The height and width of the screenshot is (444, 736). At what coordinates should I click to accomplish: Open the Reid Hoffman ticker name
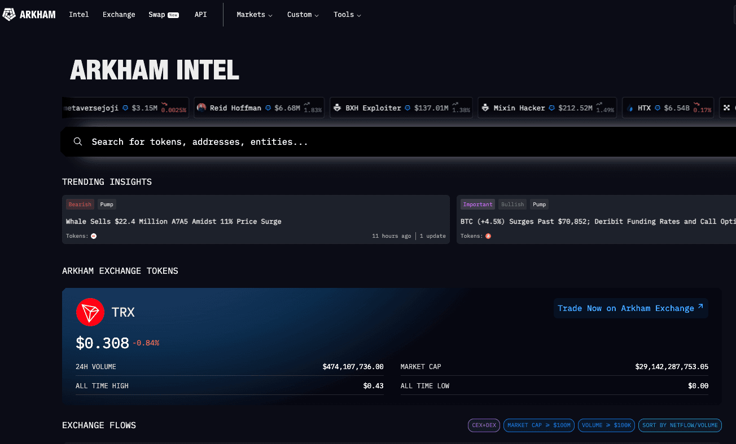click(x=235, y=108)
